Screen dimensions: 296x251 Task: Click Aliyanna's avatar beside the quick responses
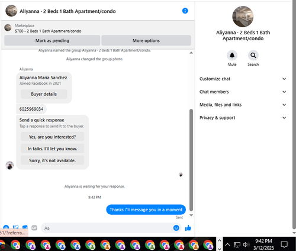[9, 165]
